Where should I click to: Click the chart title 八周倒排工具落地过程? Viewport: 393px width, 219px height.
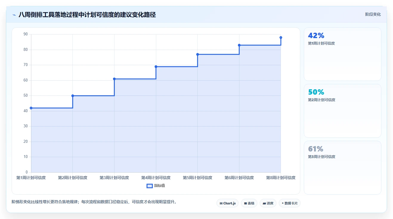pyautogui.click(x=87, y=15)
